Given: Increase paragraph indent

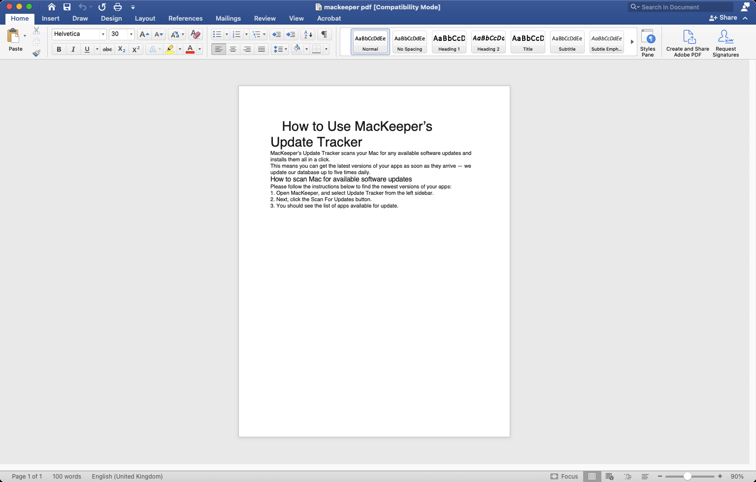Looking at the screenshot, I should (x=291, y=34).
